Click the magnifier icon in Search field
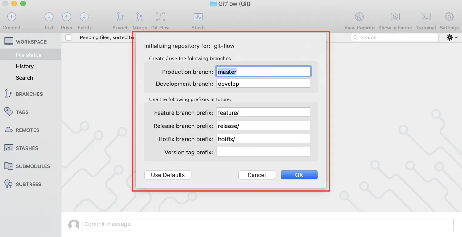This screenshot has width=462, height=237. click(x=356, y=37)
